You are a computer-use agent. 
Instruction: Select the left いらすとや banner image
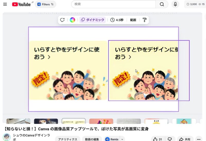pyautogui.click(x=68, y=70)
